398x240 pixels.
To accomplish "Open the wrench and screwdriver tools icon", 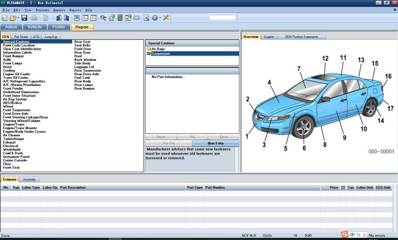I will 166,18.
